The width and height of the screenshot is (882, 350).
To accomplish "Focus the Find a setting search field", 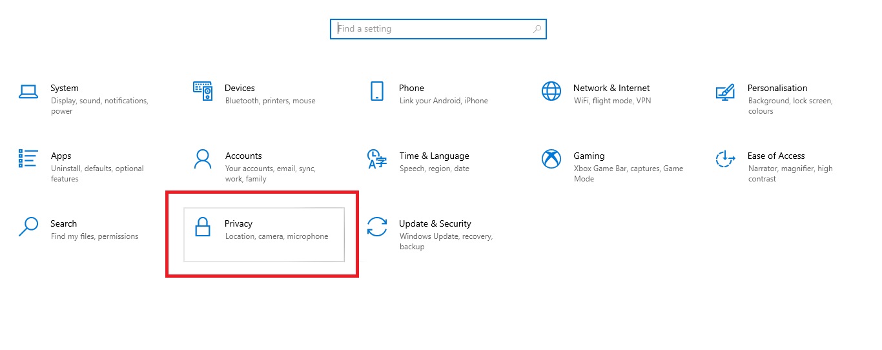I will pos(438,29).
